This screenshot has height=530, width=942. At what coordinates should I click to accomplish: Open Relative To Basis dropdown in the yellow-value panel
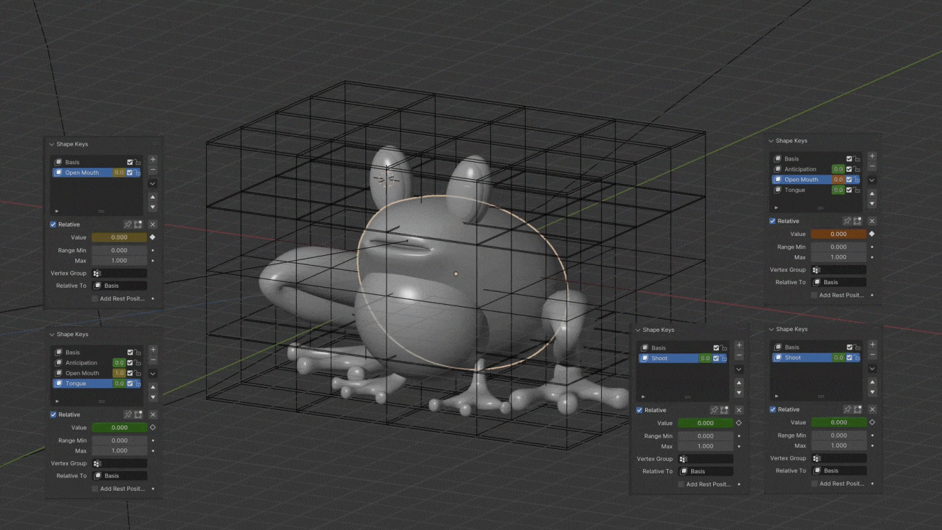click(x=120, y=286)
